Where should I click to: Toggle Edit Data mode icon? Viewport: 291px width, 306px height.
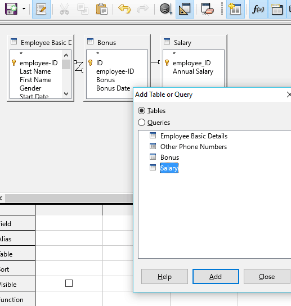click(41, 9)
